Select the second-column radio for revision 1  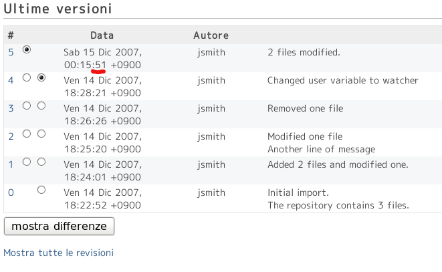click(x=41, y=162)
